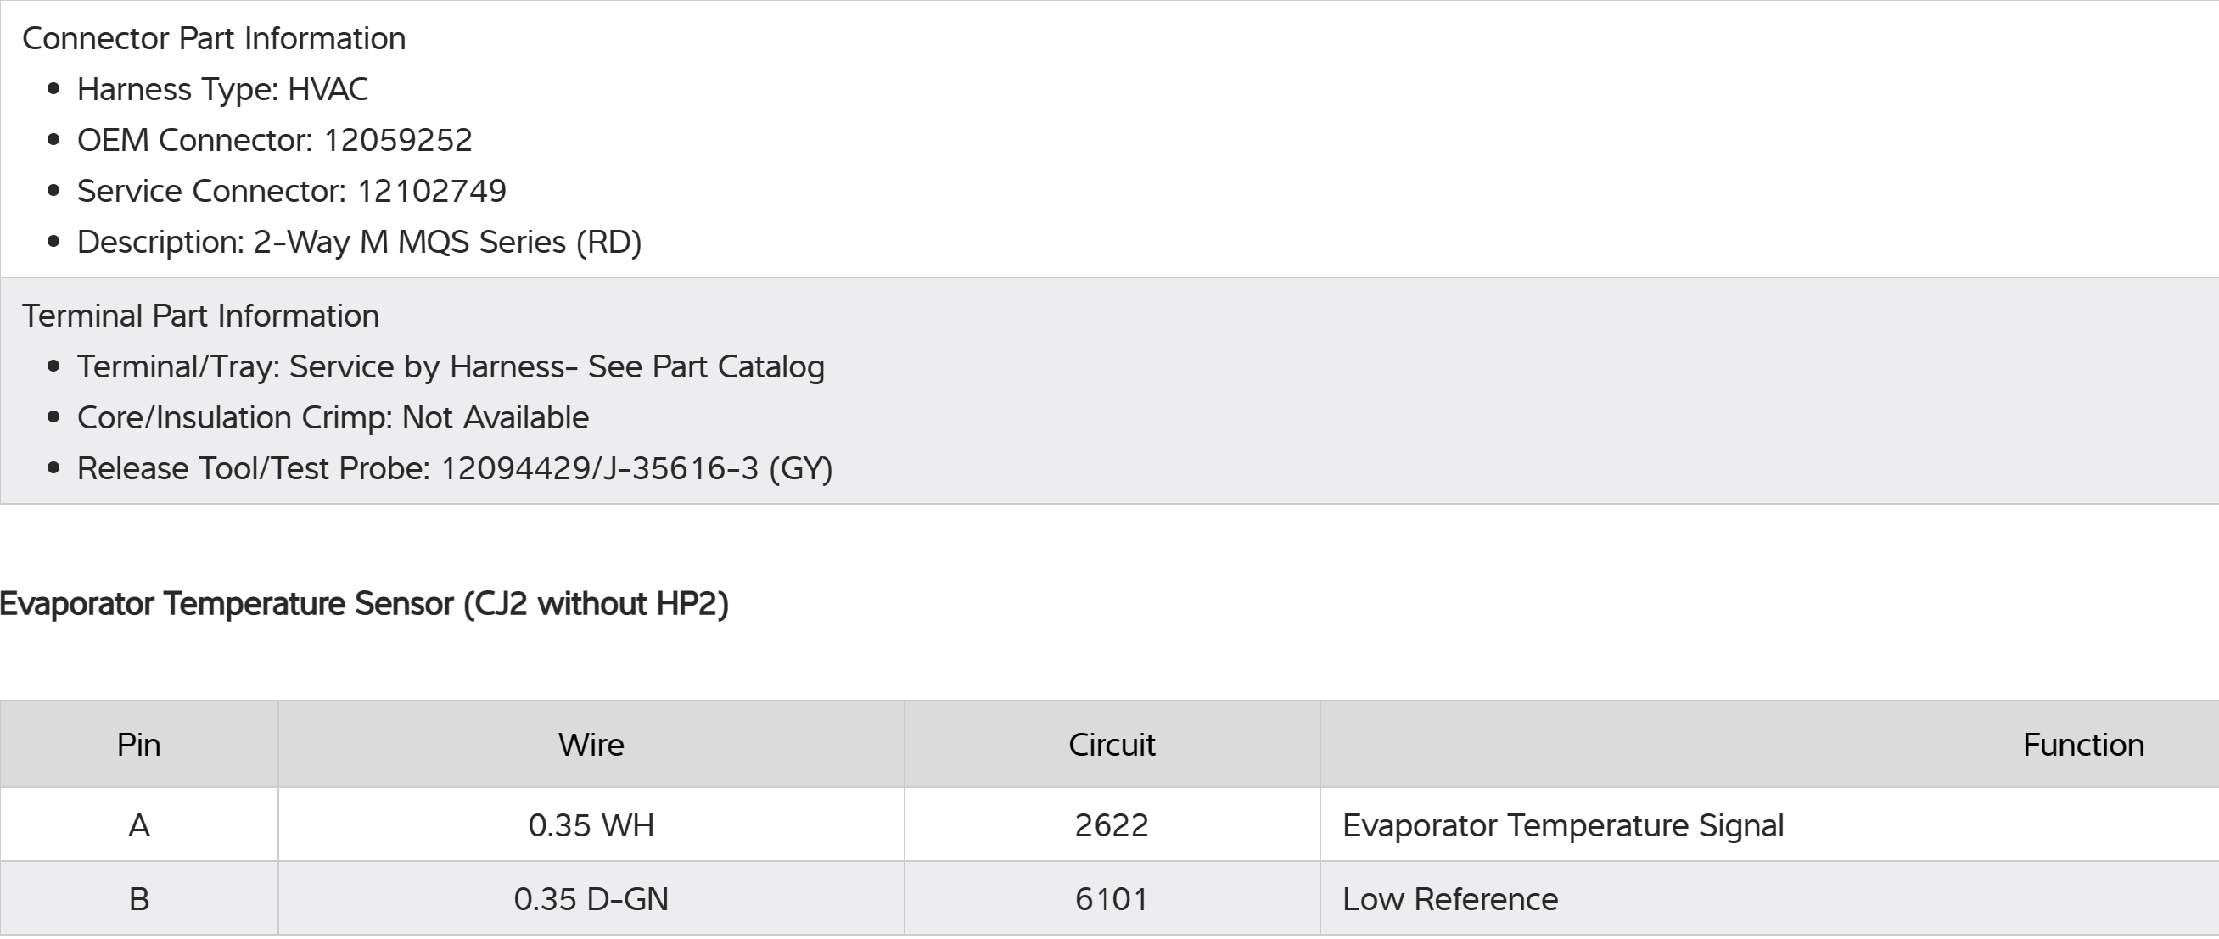The width and height of the screenshot is (2219, 939).
Task: Click pin A cell in the table
Action: [x=138, y=826]
